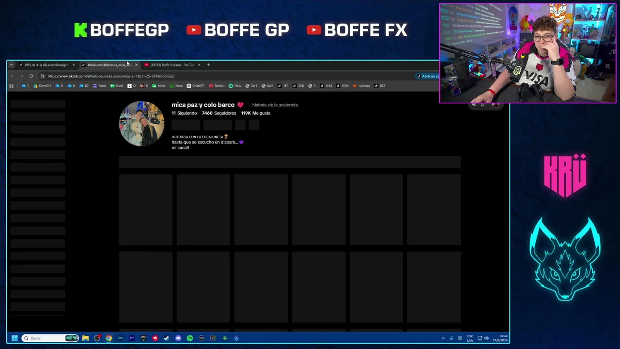
Task: Reload the TikTok page
Action: [31, 76]
